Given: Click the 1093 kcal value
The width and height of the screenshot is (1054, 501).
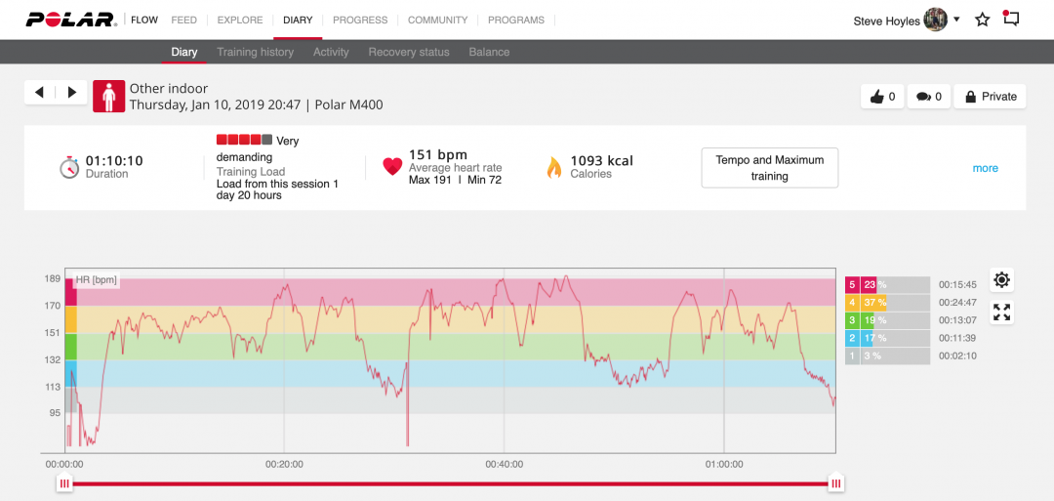Looking at the screenshot, I should point(601,161).
